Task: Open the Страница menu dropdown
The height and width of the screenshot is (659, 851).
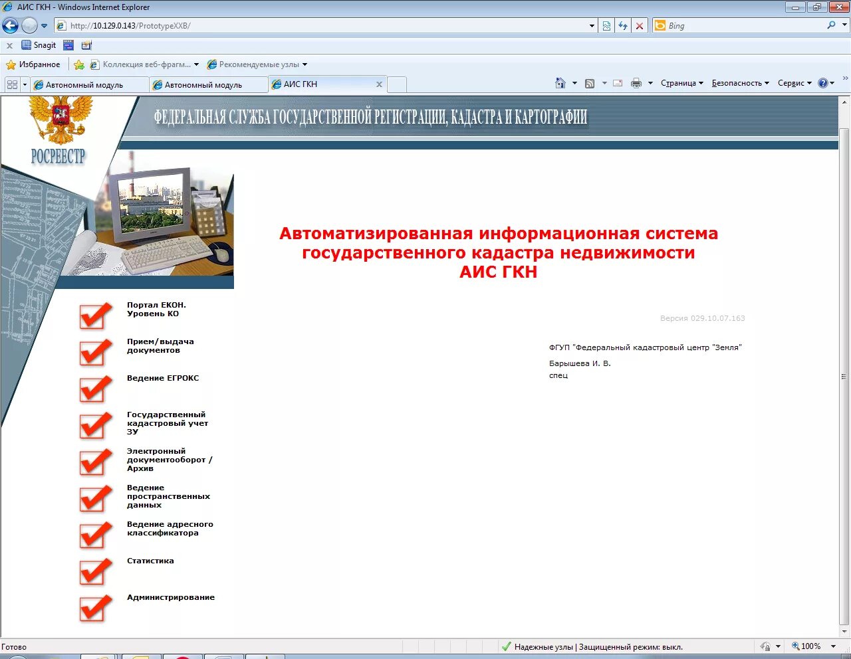Action: click(x=682, y=83)
